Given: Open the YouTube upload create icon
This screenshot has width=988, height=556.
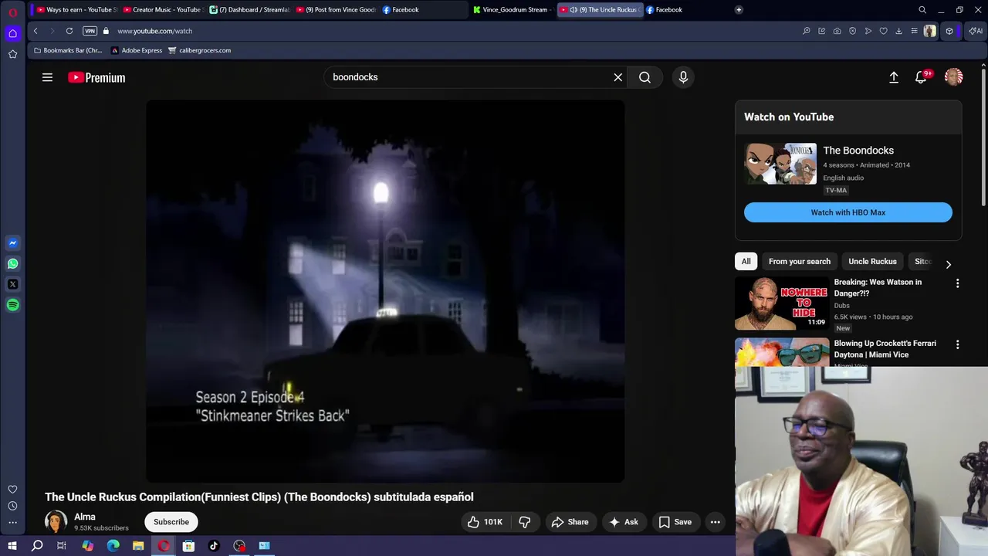Looking at the screenshot, I should (894, 77).
